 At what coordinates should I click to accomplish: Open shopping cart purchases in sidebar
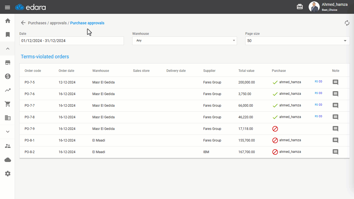(8, 104)
